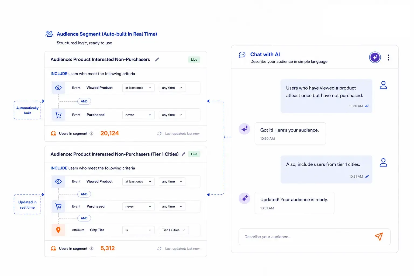Open 'never' dropdown in first audience
Viewport: 414px width, 276px height.
coord(138,115)
